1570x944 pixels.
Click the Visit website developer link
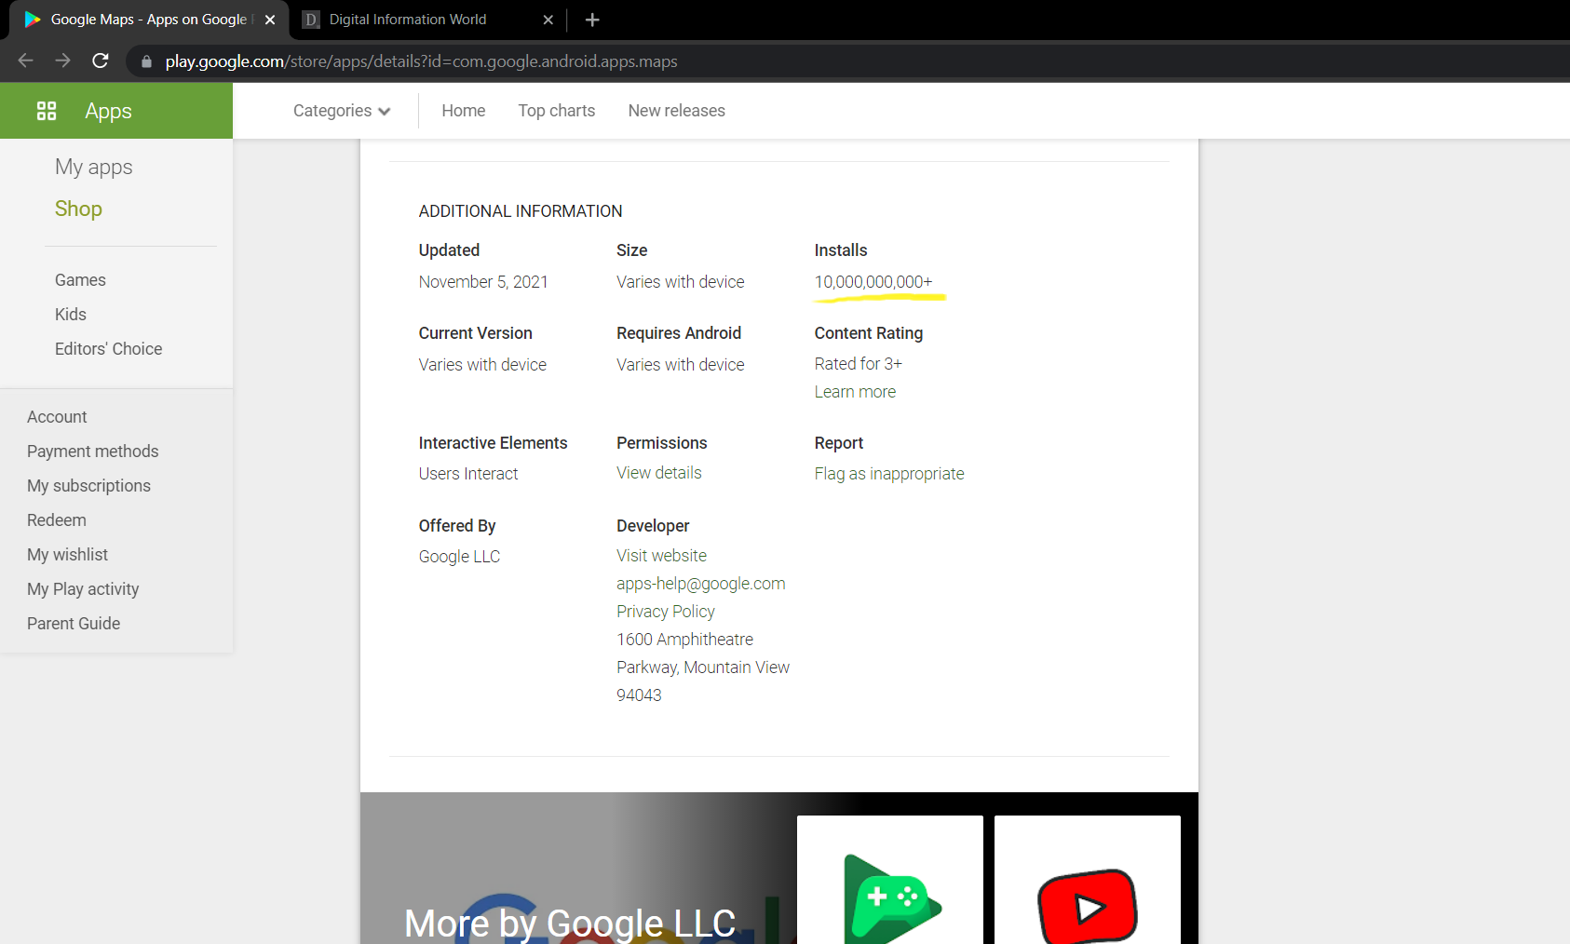click(661, 556)
